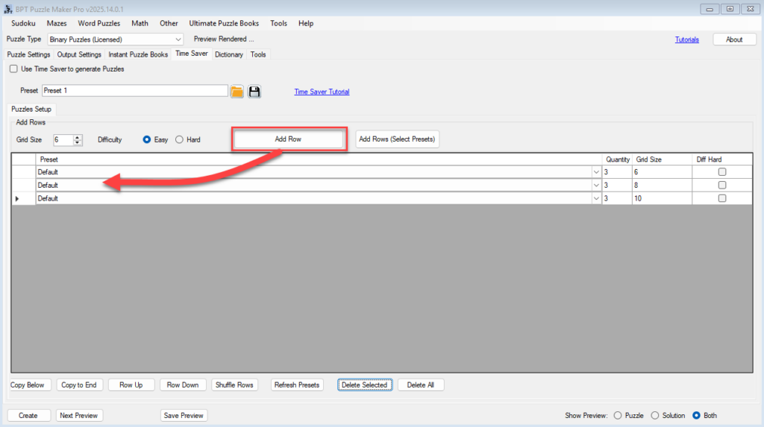Check Diff Hard for the grid size 8 row
The height and width of the screenshot is (427, 764).
coord(721,185)
